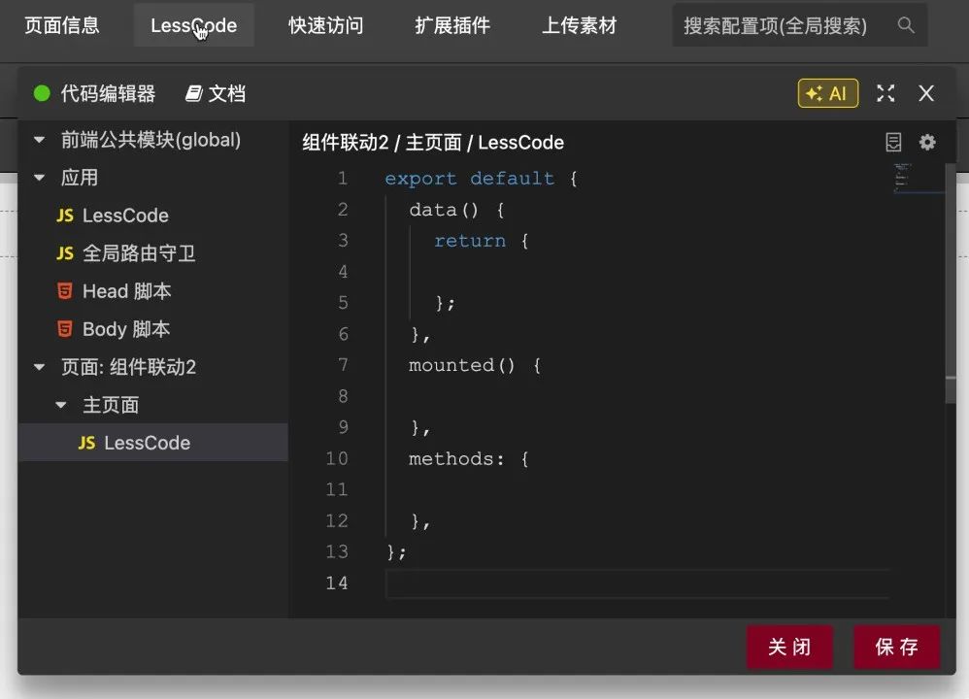
Task: Click JS icon of selected LessCode file
Action: click(86, 443)
